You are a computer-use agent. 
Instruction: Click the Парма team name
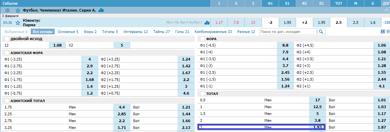(x=29, y=25)
